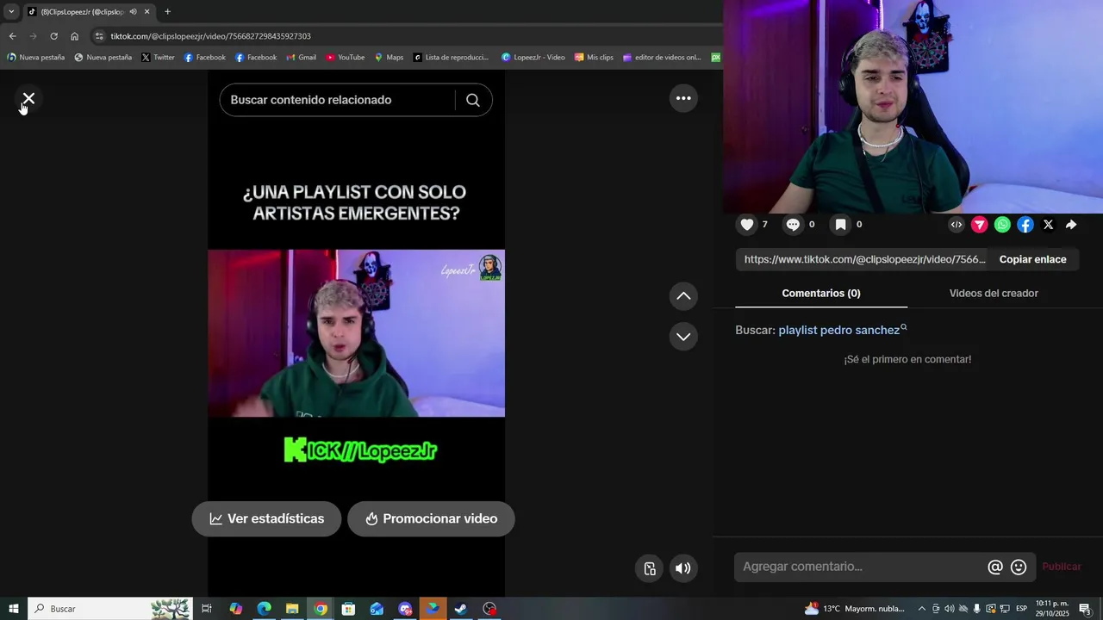The width and height of the screenshot is (1103, 620).
Task: Go to the next video arrow
Action: 683,337
